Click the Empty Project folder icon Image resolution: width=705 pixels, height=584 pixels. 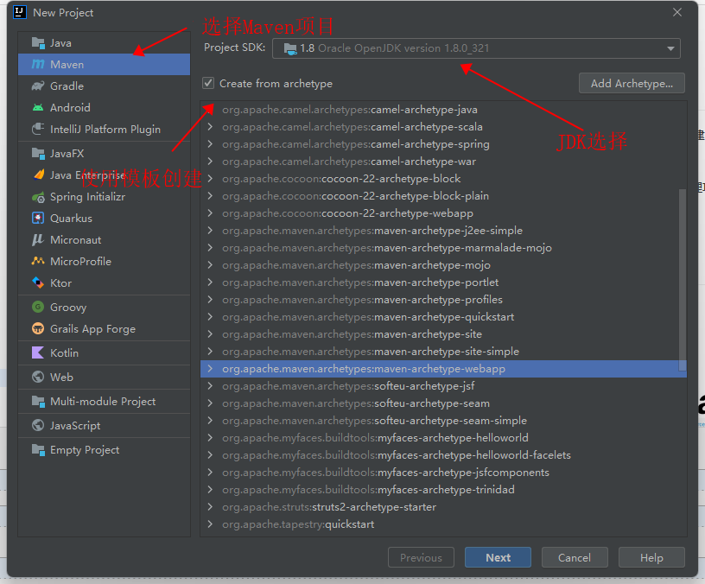click(38, 450)
